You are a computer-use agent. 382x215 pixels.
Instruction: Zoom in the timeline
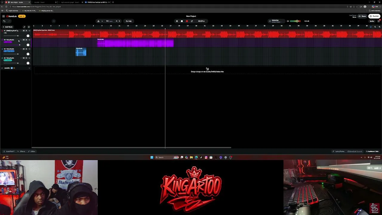pos(379,27)
